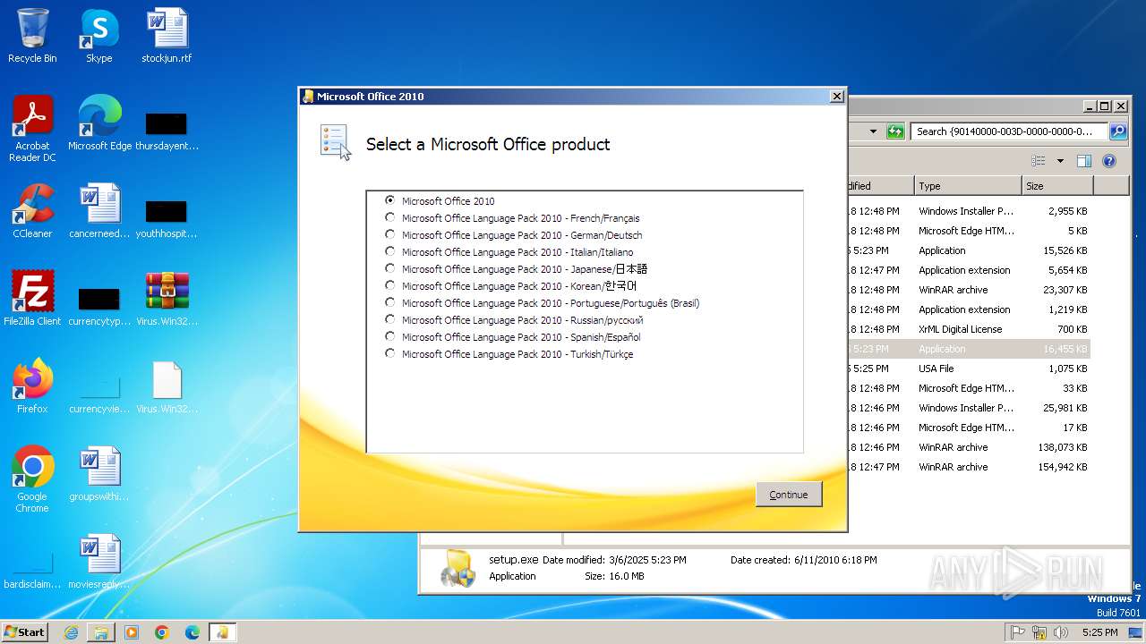Select the thursdayent desktop file
Image resolution: width=1146 pixels, height=644 pixels.
pos(167,131)
